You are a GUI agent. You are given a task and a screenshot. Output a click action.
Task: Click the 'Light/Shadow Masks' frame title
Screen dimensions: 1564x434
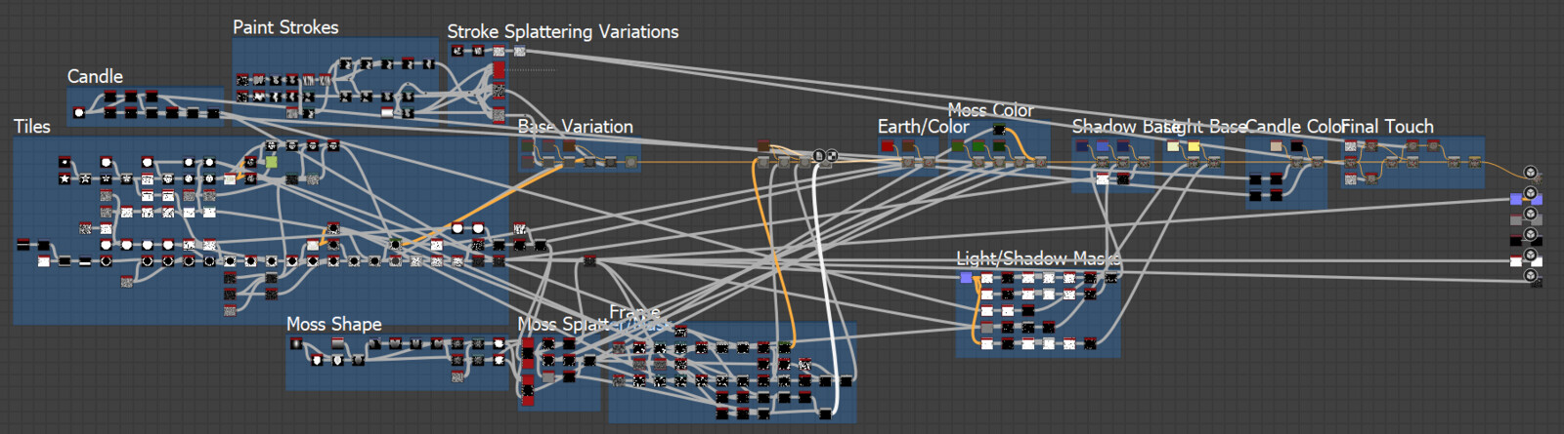pyautogui.click(x=1038, y=258)
